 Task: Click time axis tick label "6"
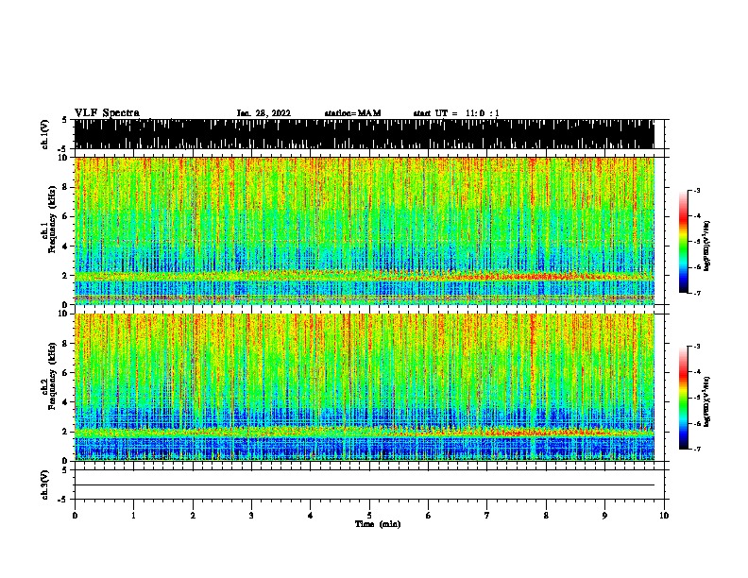coord(429,515)
